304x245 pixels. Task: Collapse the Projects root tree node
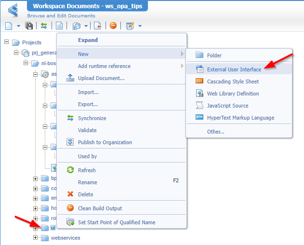pyautogui.click(x=7, y=42)
